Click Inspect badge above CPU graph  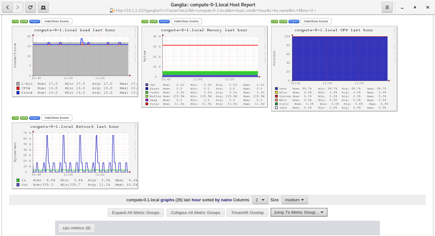(294, 21)
